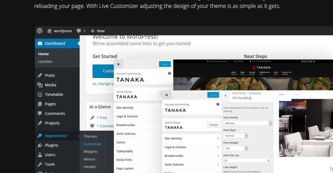Open the comments bubble showing 0
Viewport: 333px width, 173px height.
point(79,31)
